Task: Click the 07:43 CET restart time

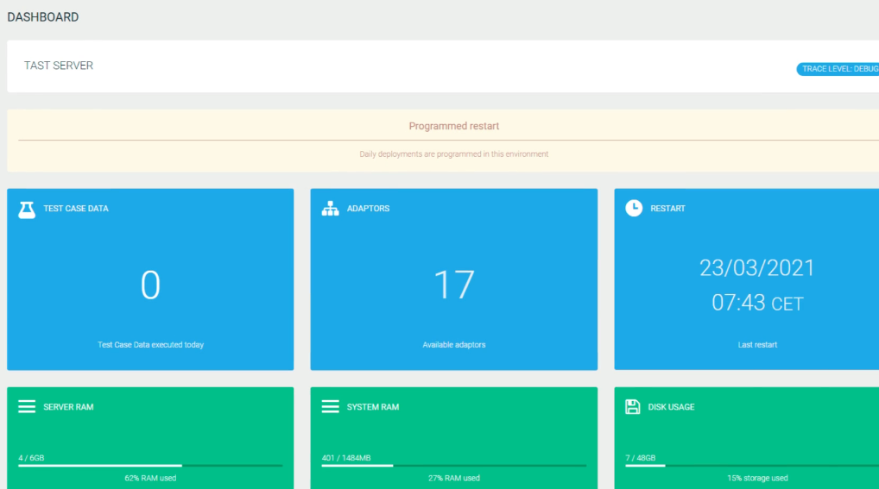Action: coord(757,303)
